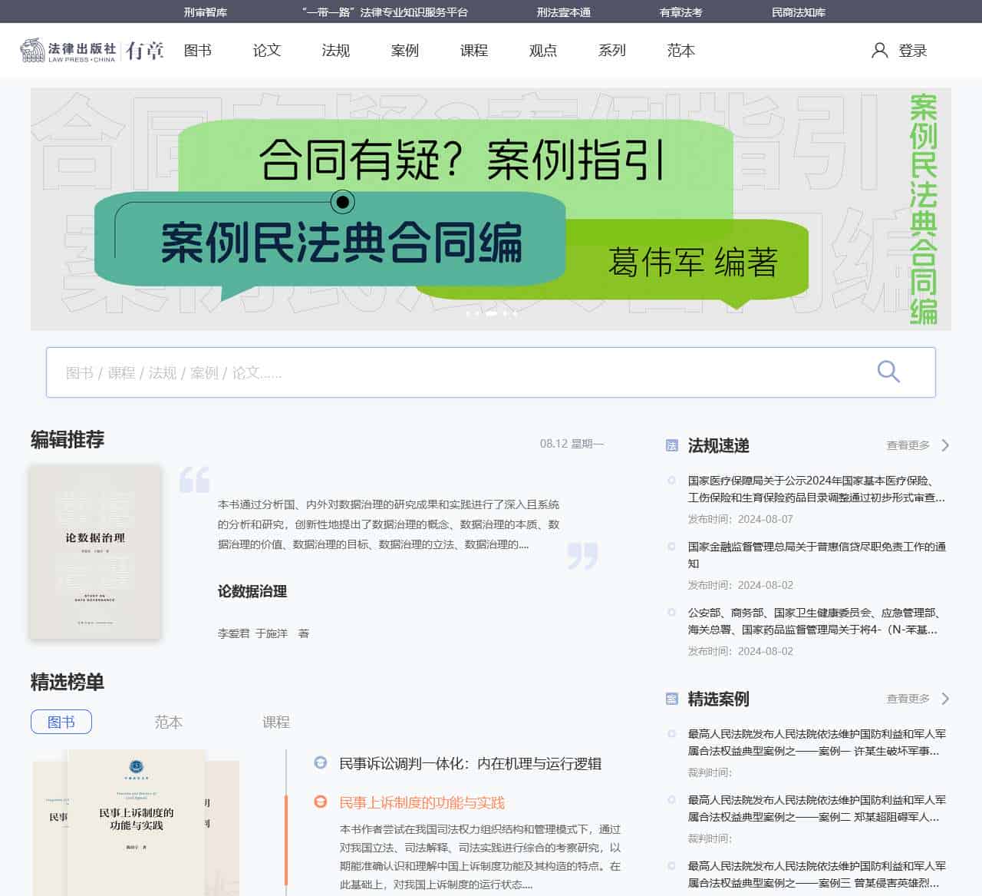Go to the 案例 navigation item

click(x=405, y=51)
